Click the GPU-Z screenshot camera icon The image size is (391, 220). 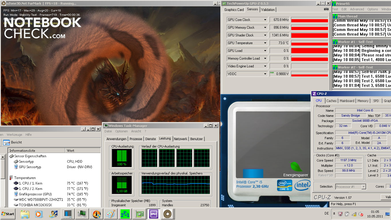click(x=326, y=9)
